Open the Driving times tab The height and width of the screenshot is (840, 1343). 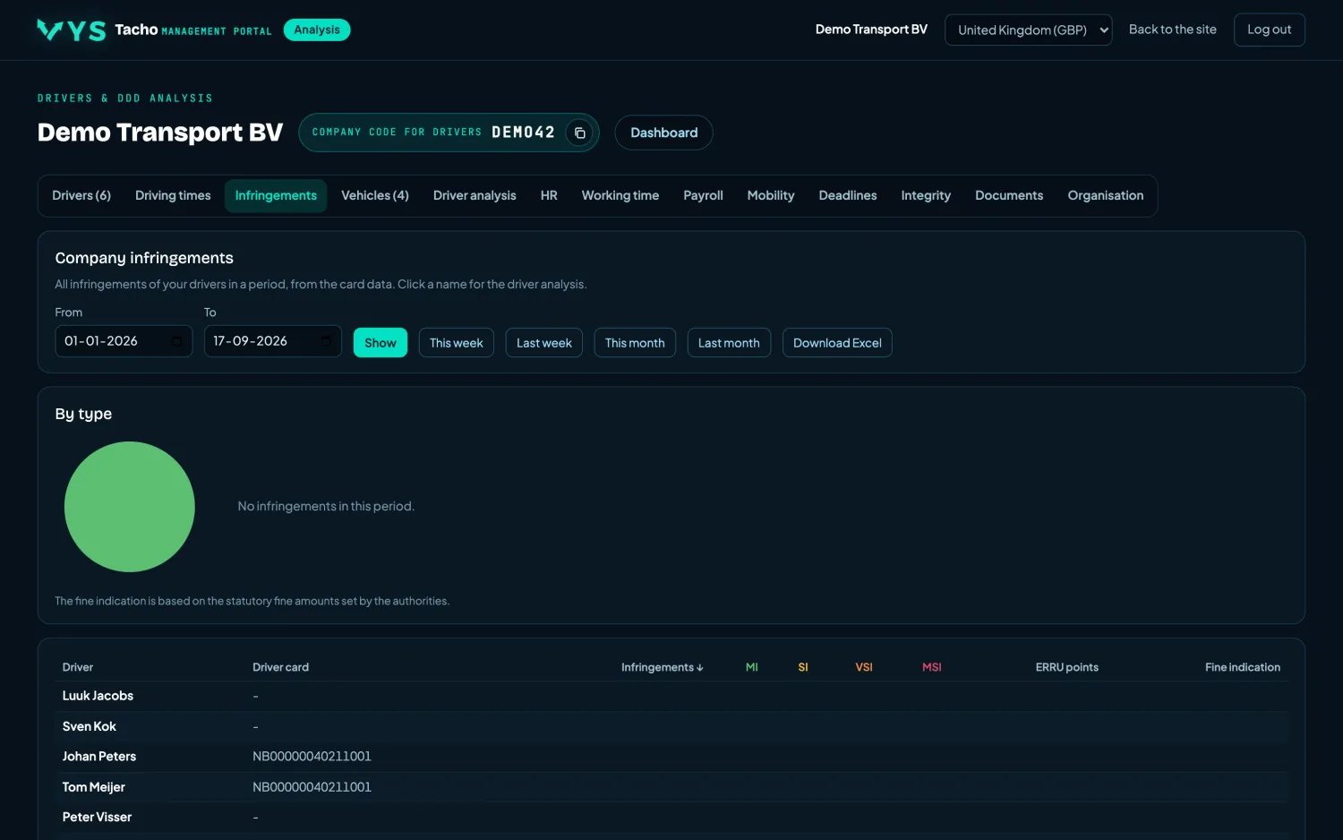click(173, 195)
